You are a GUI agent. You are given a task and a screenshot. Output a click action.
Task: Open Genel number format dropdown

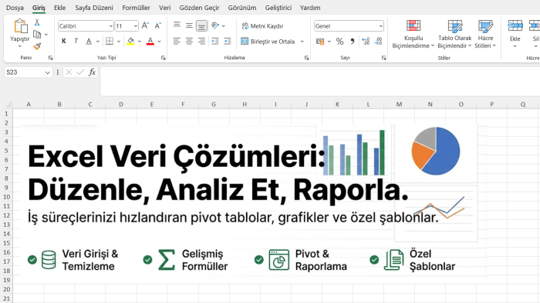(x=380, y=26)
